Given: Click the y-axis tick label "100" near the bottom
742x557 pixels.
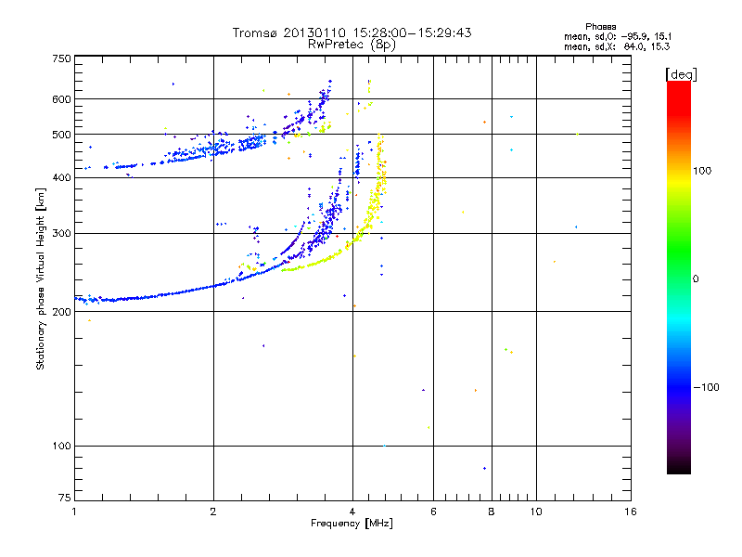Looking at the screenshot, I should [x=61, y=446].
